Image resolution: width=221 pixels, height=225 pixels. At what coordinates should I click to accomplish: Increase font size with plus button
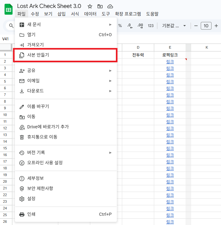(216, 26)
